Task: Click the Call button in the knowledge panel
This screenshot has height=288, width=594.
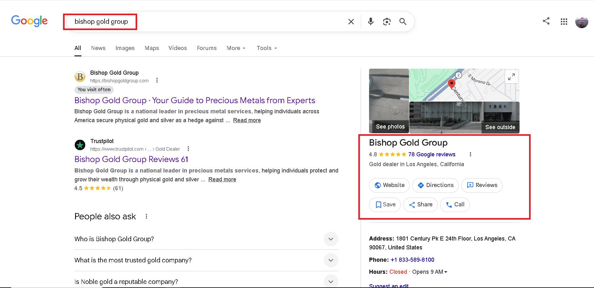Action: 455,204
